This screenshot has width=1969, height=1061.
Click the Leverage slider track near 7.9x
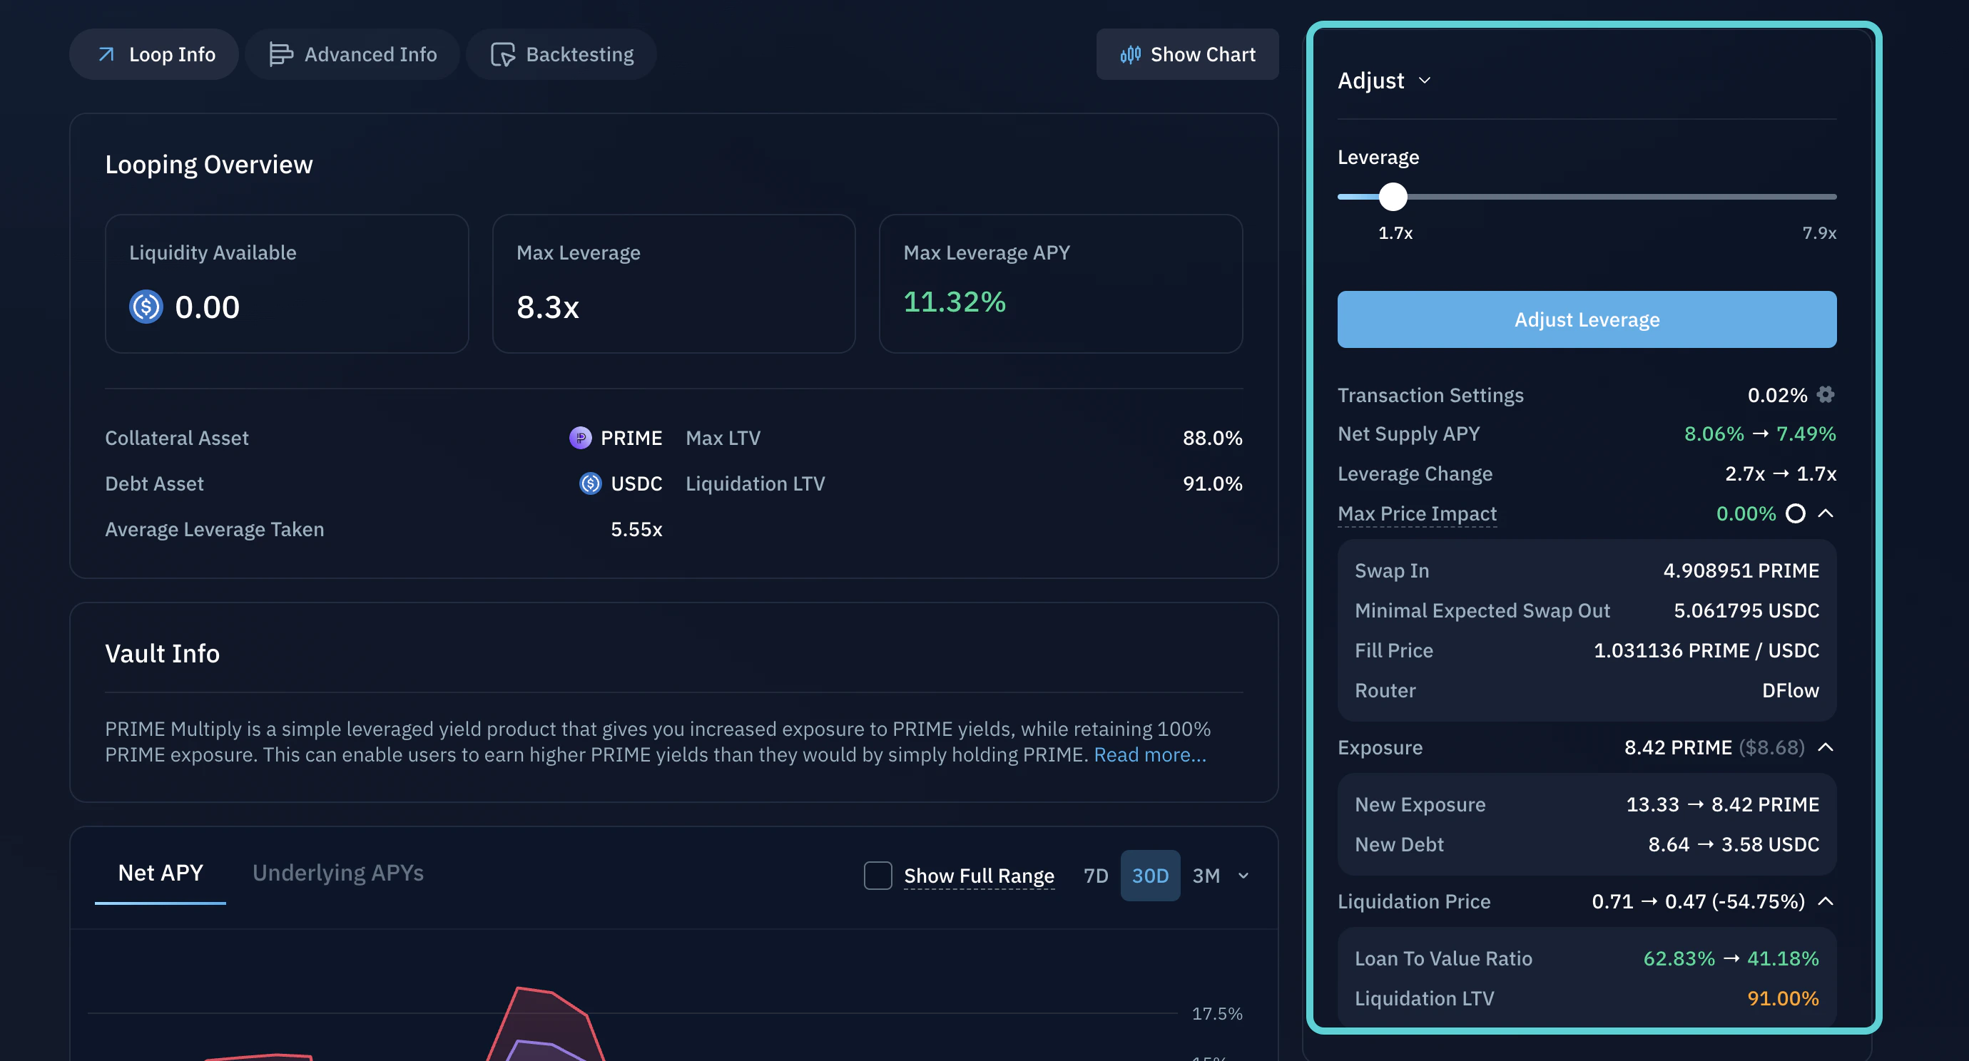tap(1819, 197)
